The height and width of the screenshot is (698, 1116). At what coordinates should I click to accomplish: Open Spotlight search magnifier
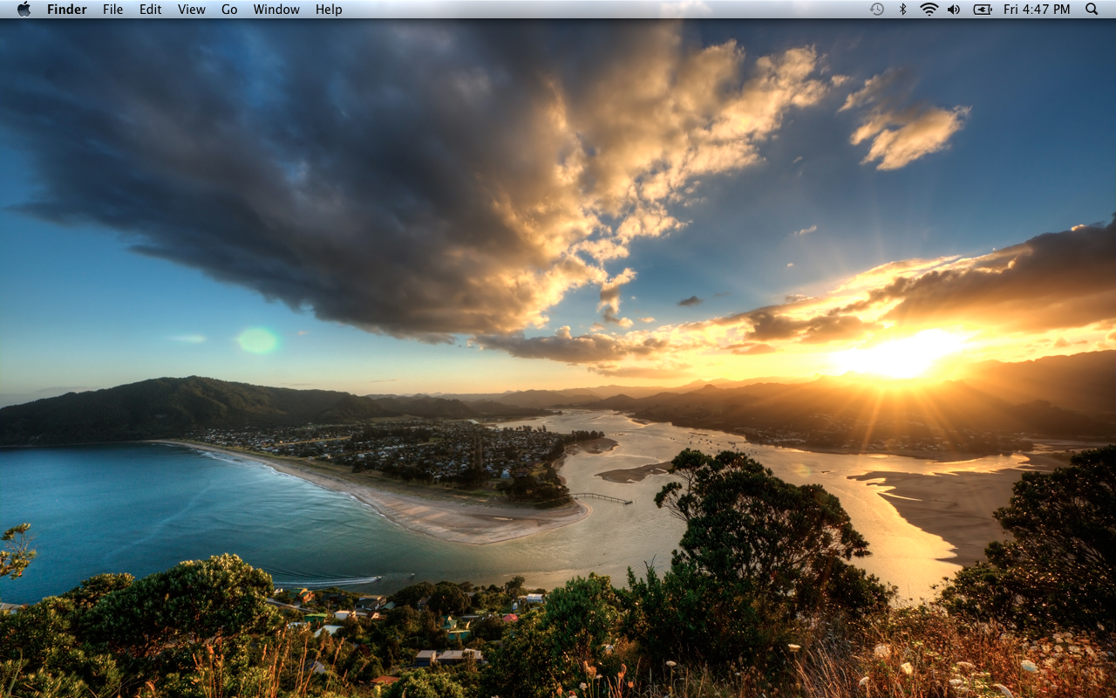[1092, 9]
